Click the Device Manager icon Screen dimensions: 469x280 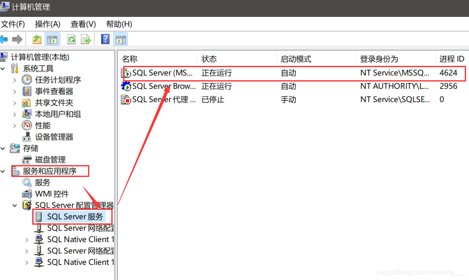[x=27, y=137]
